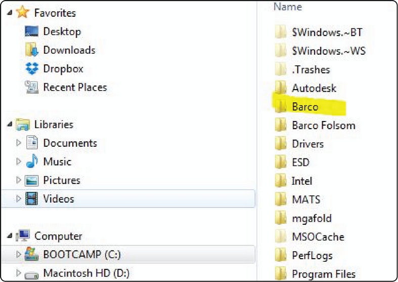Select the MATS folder name
Viewport: 398px width, 282px height.
306,199
